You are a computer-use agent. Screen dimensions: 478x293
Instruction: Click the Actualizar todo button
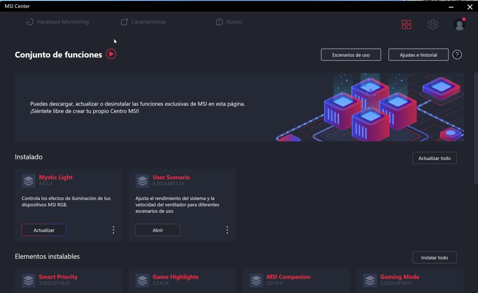[435, 158]
